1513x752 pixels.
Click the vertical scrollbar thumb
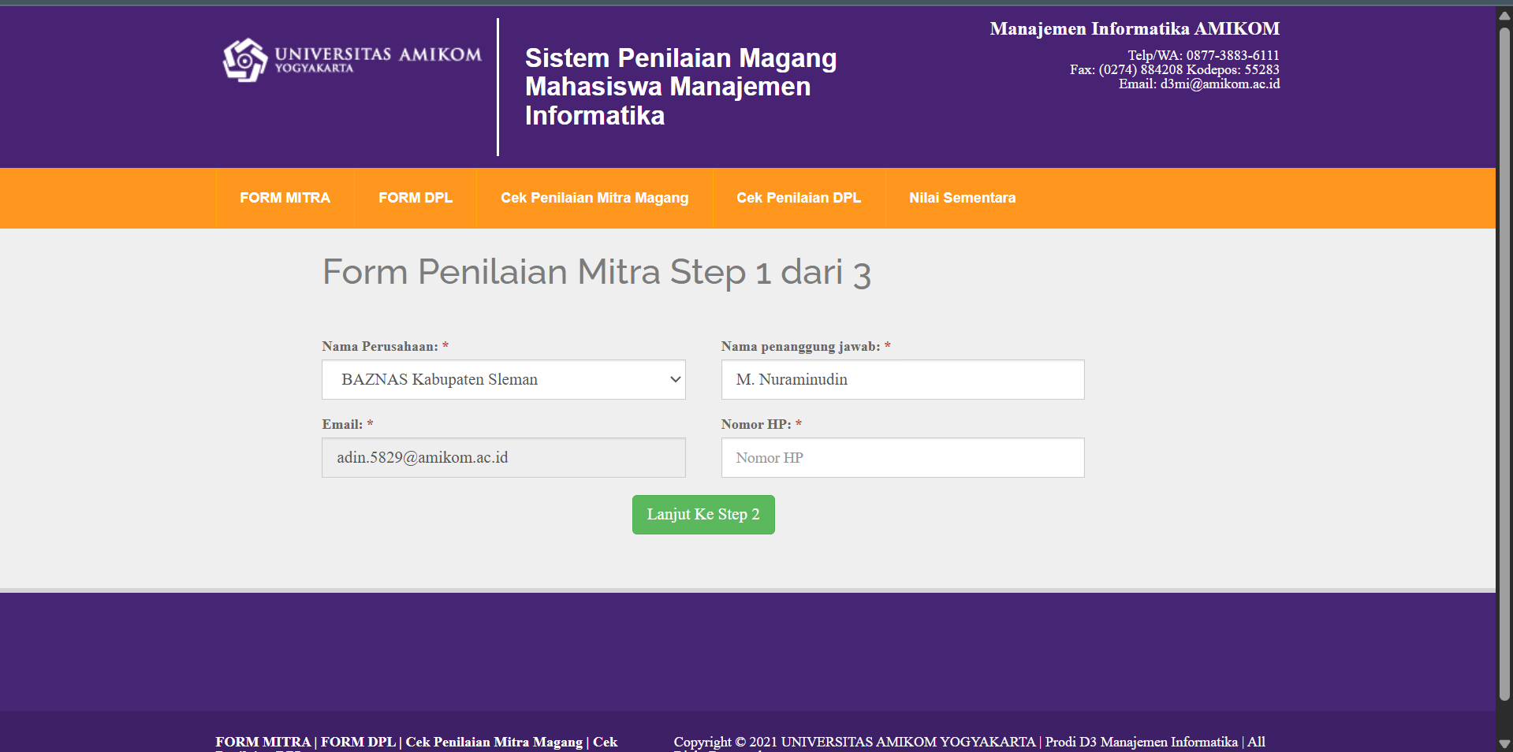pyautogui.click(x=1504, y=363)
